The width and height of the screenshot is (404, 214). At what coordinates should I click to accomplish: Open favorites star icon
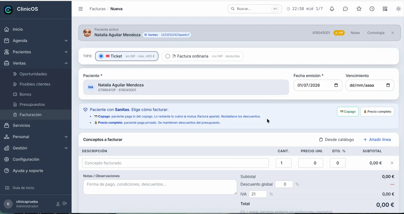(359, 9)
